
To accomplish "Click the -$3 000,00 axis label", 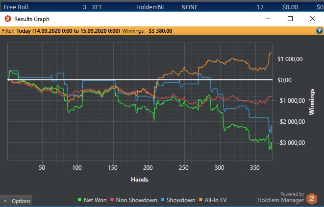I will pyautogui.click(x=291, y=142).
